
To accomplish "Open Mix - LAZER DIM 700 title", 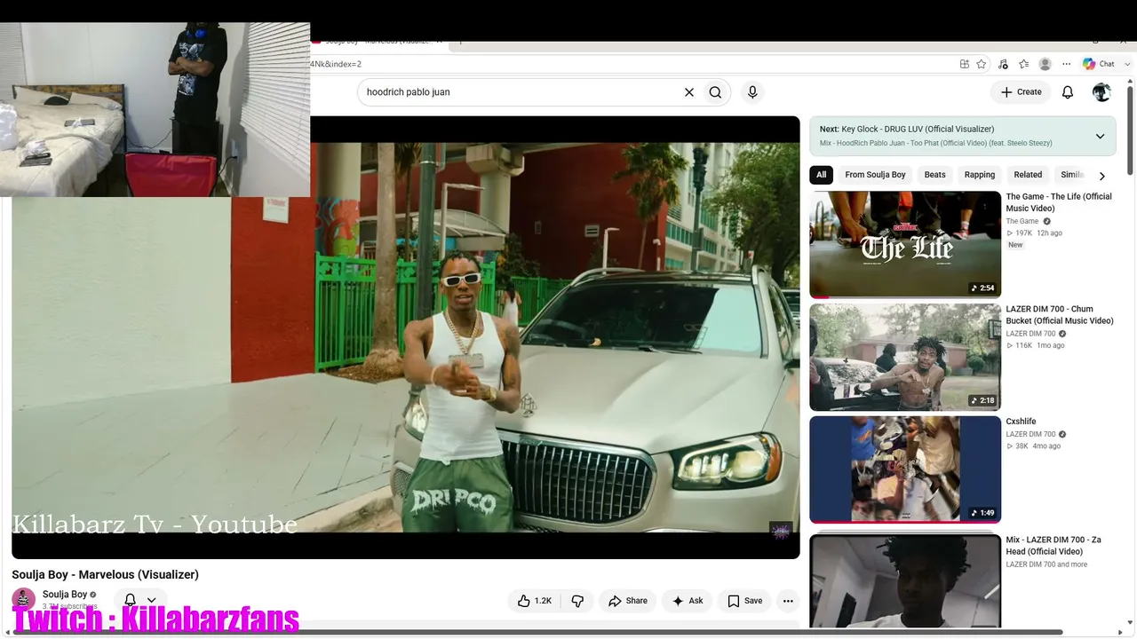I will coord(1054,545).
